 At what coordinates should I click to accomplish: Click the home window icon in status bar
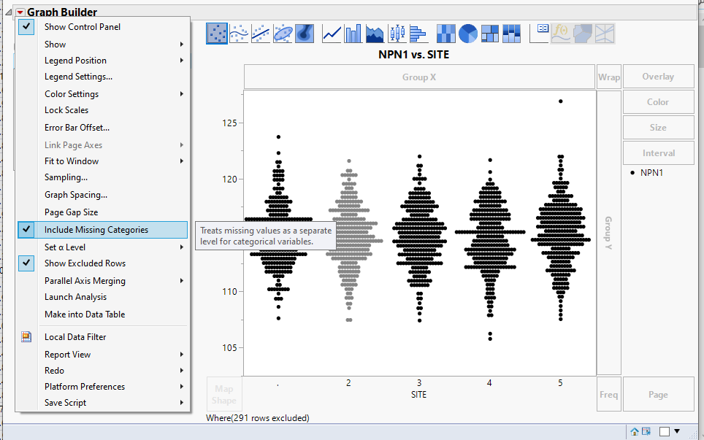click(635, 431)
